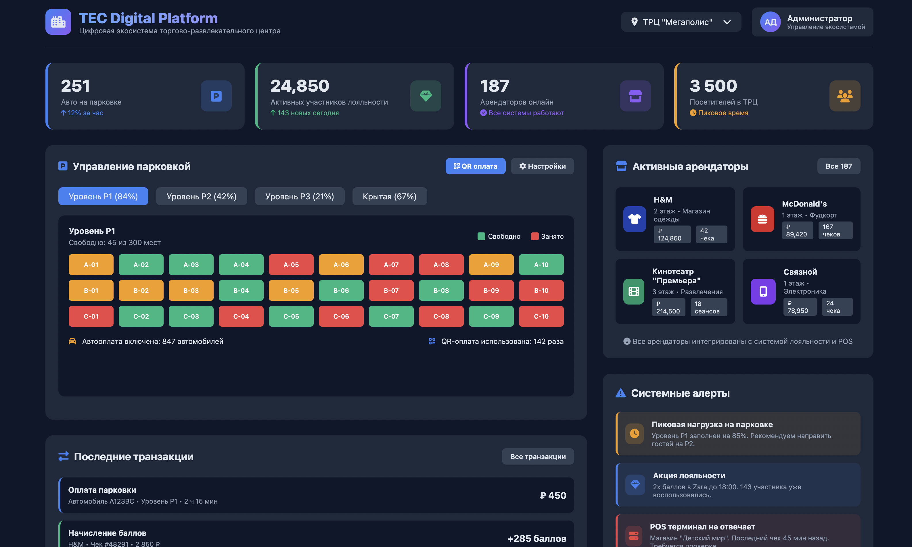Select parking spot A-05
The image size is (912, 547).
291,265
